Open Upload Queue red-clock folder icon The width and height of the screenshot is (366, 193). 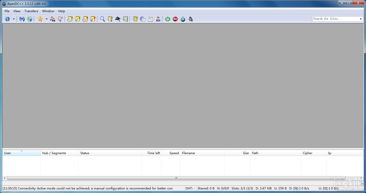point(85,19)
